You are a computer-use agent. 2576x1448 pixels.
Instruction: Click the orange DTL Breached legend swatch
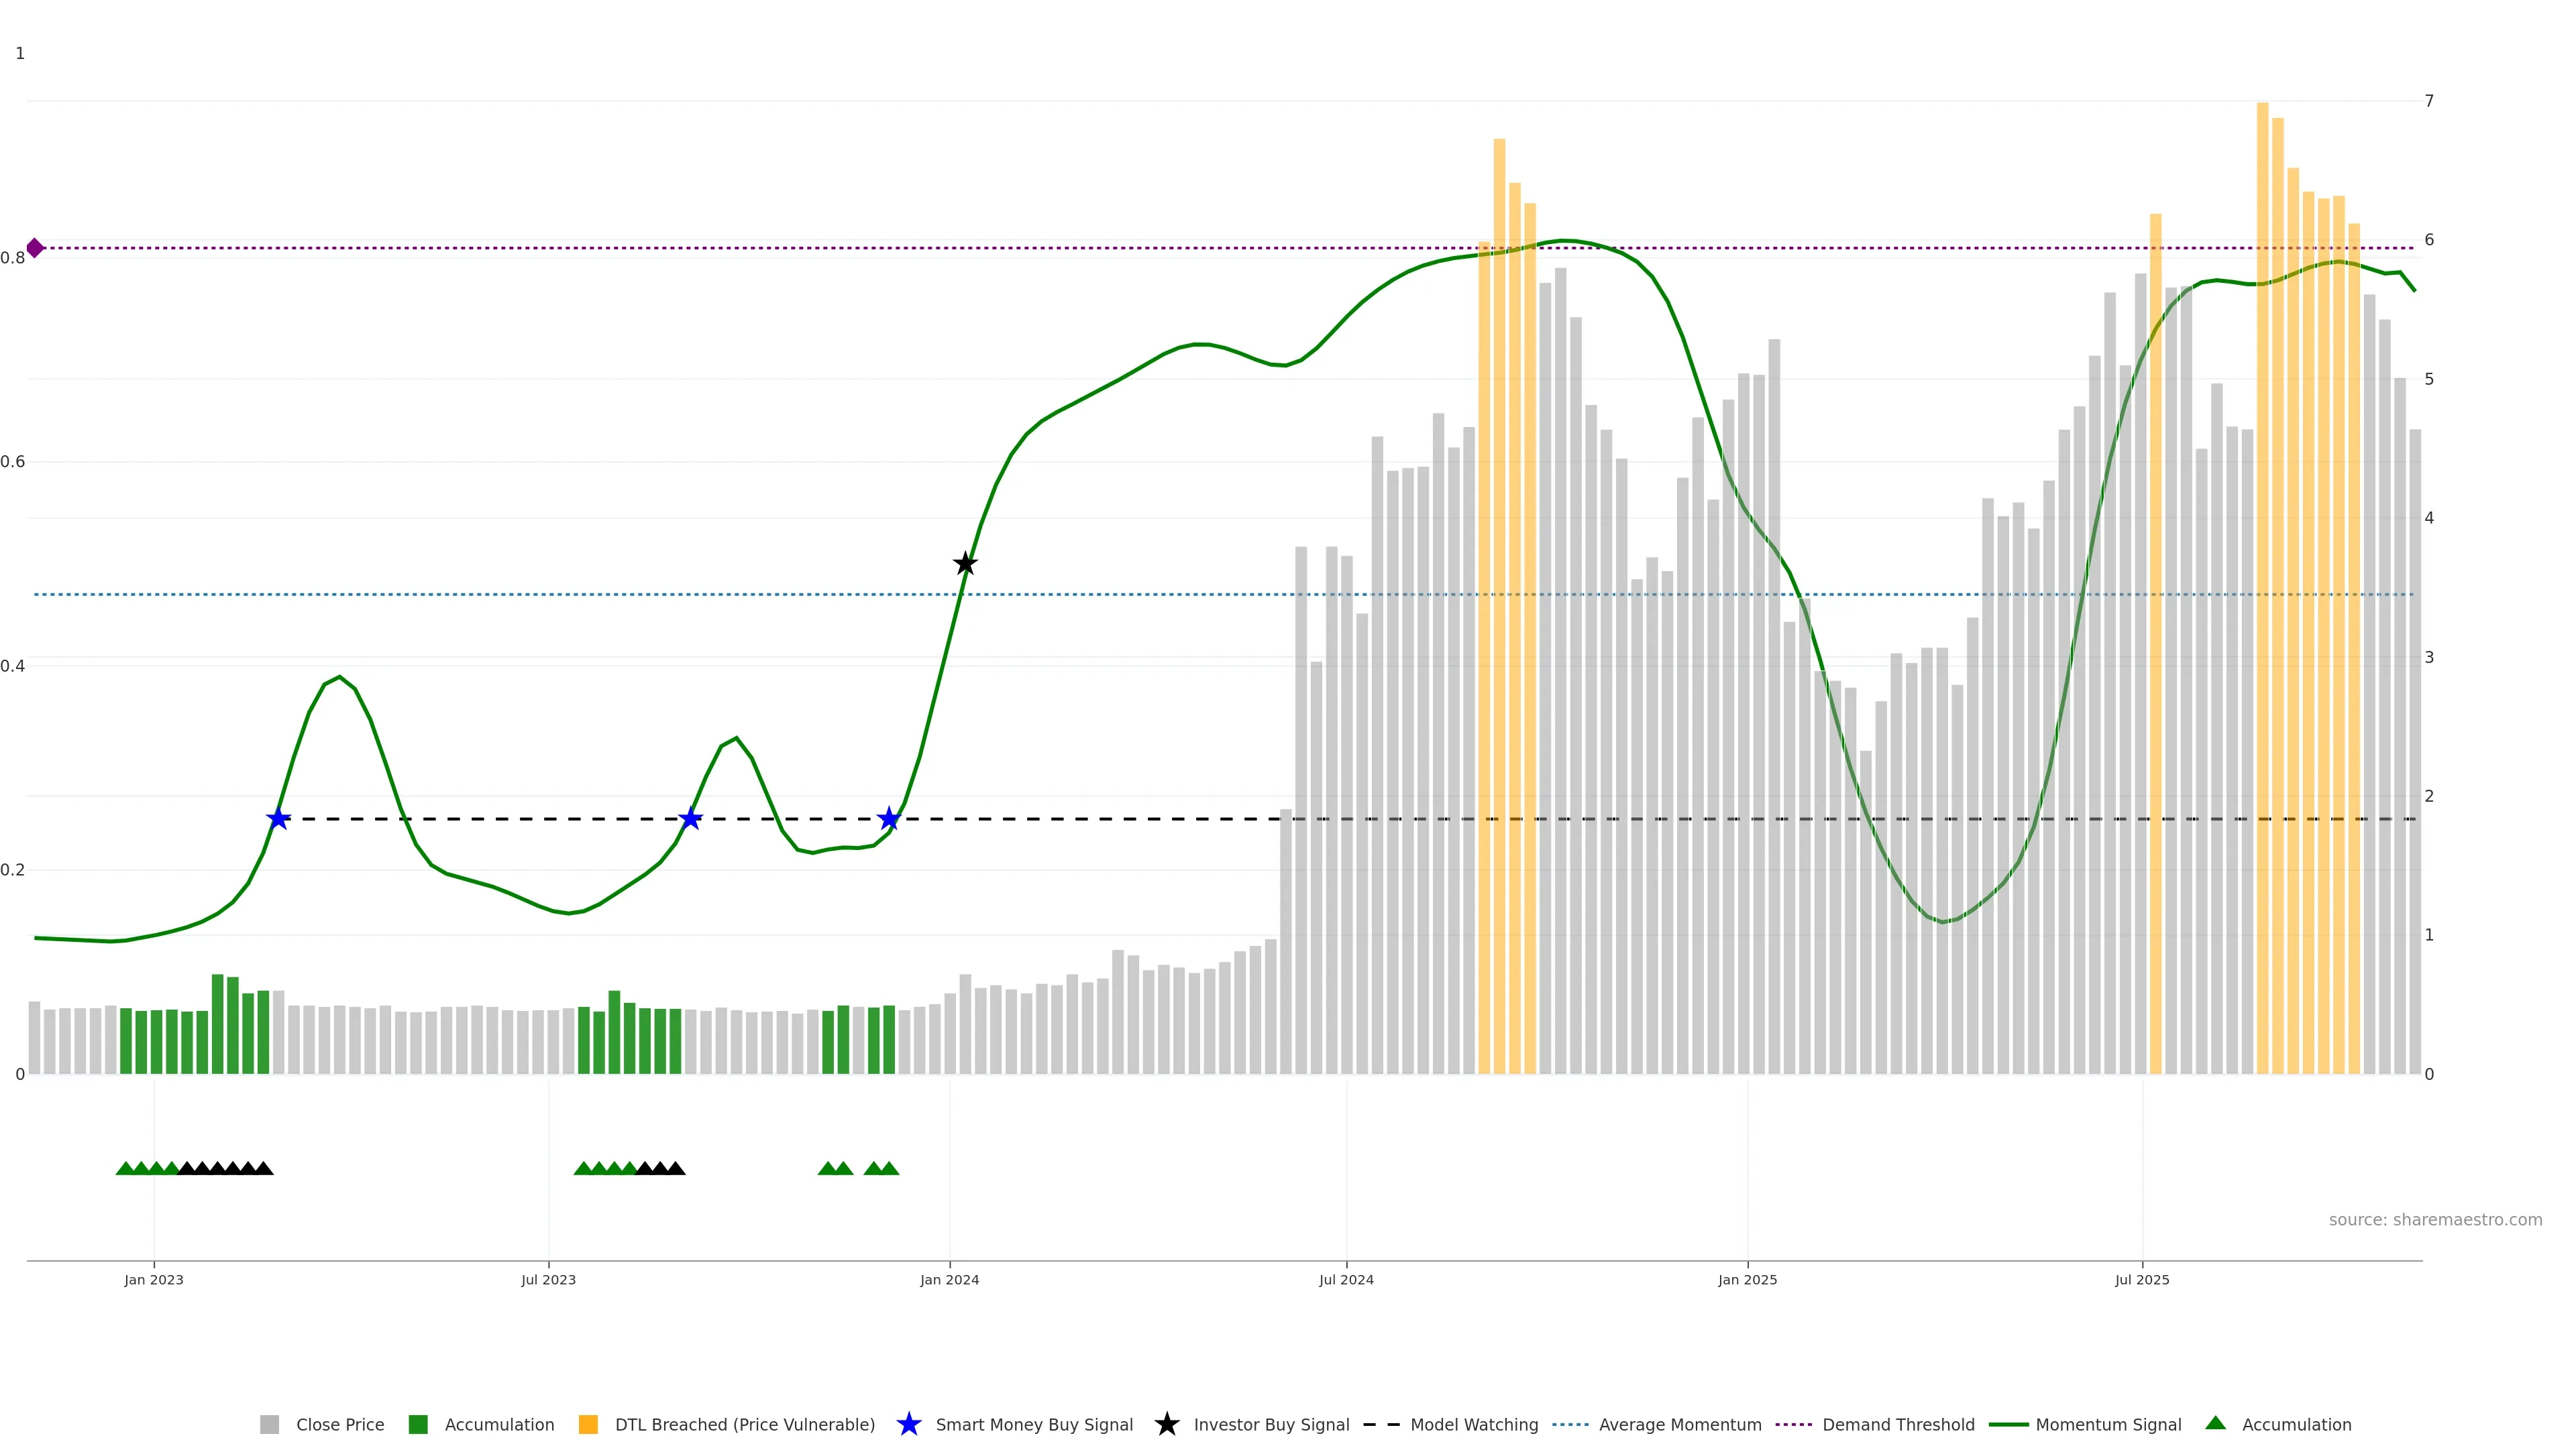[x=588, y=1424]
